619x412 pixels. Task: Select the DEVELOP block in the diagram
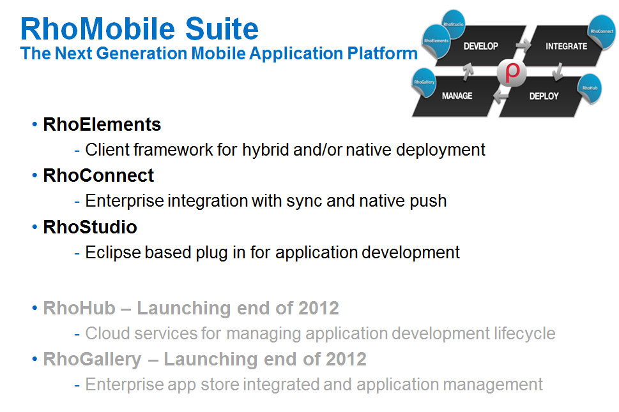coord(480,46)
